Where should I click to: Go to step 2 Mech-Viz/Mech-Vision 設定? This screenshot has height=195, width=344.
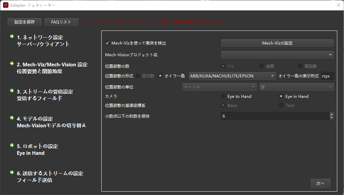point(52,68)
